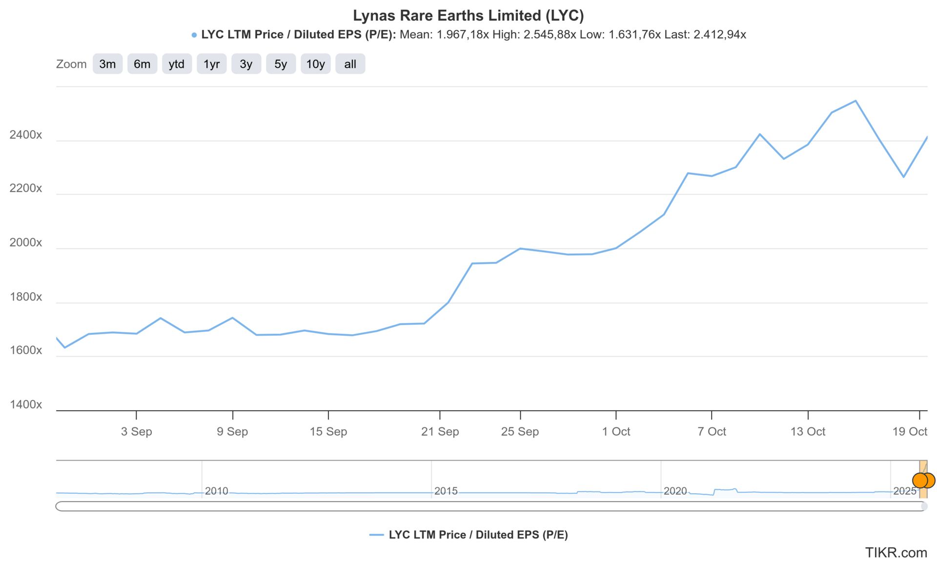
Task: Set zoom range to 10y
Action: pyautogui.click(x=315, y=64)
